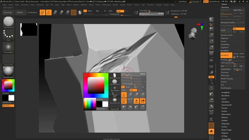Click the Gizmo 3D icon in the top shelf
This screenshot has width=249, height=140.
[x=74, y=12]
